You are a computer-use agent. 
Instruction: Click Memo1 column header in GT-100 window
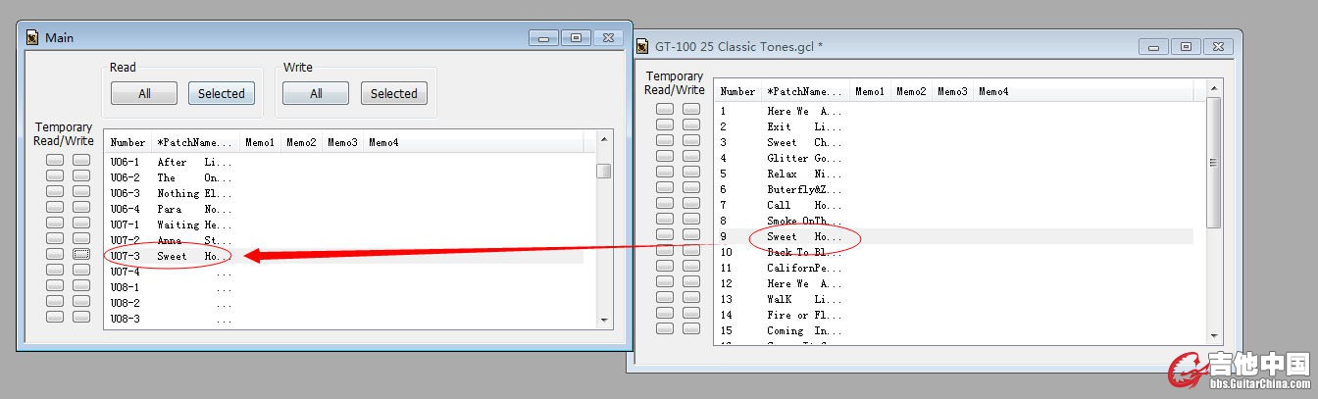pyautogui.click(x=870, y=91)
